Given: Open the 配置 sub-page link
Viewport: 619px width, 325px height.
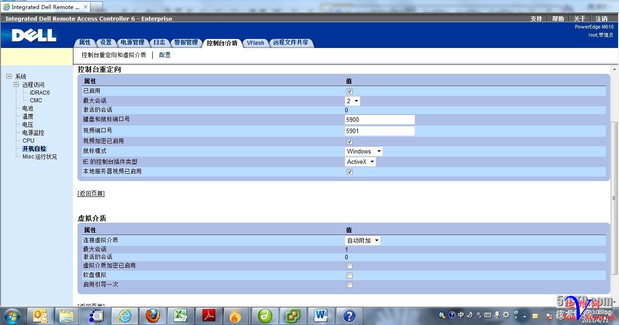Looking at the screenshot, I should tap(165, 55).
